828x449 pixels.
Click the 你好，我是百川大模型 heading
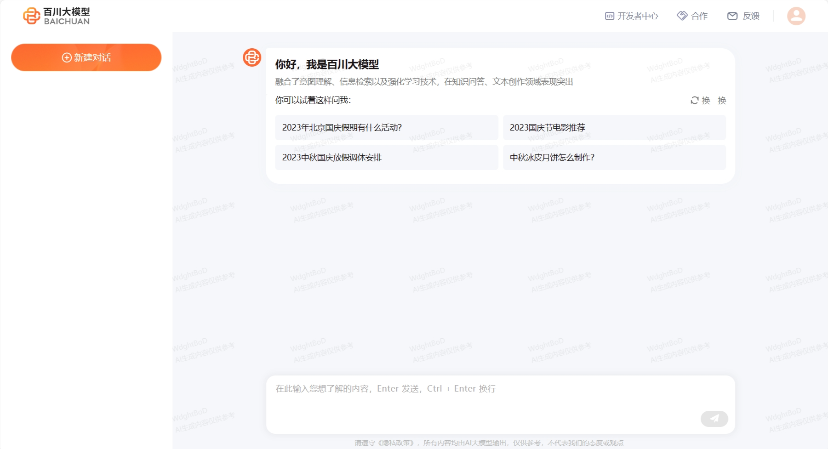click(327, 64)
